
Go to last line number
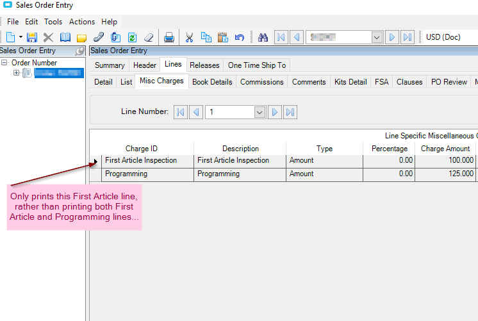coord(290,112)
